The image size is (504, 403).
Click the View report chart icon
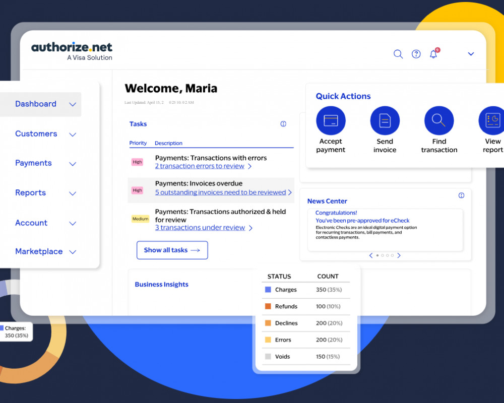tap(492, 120)
